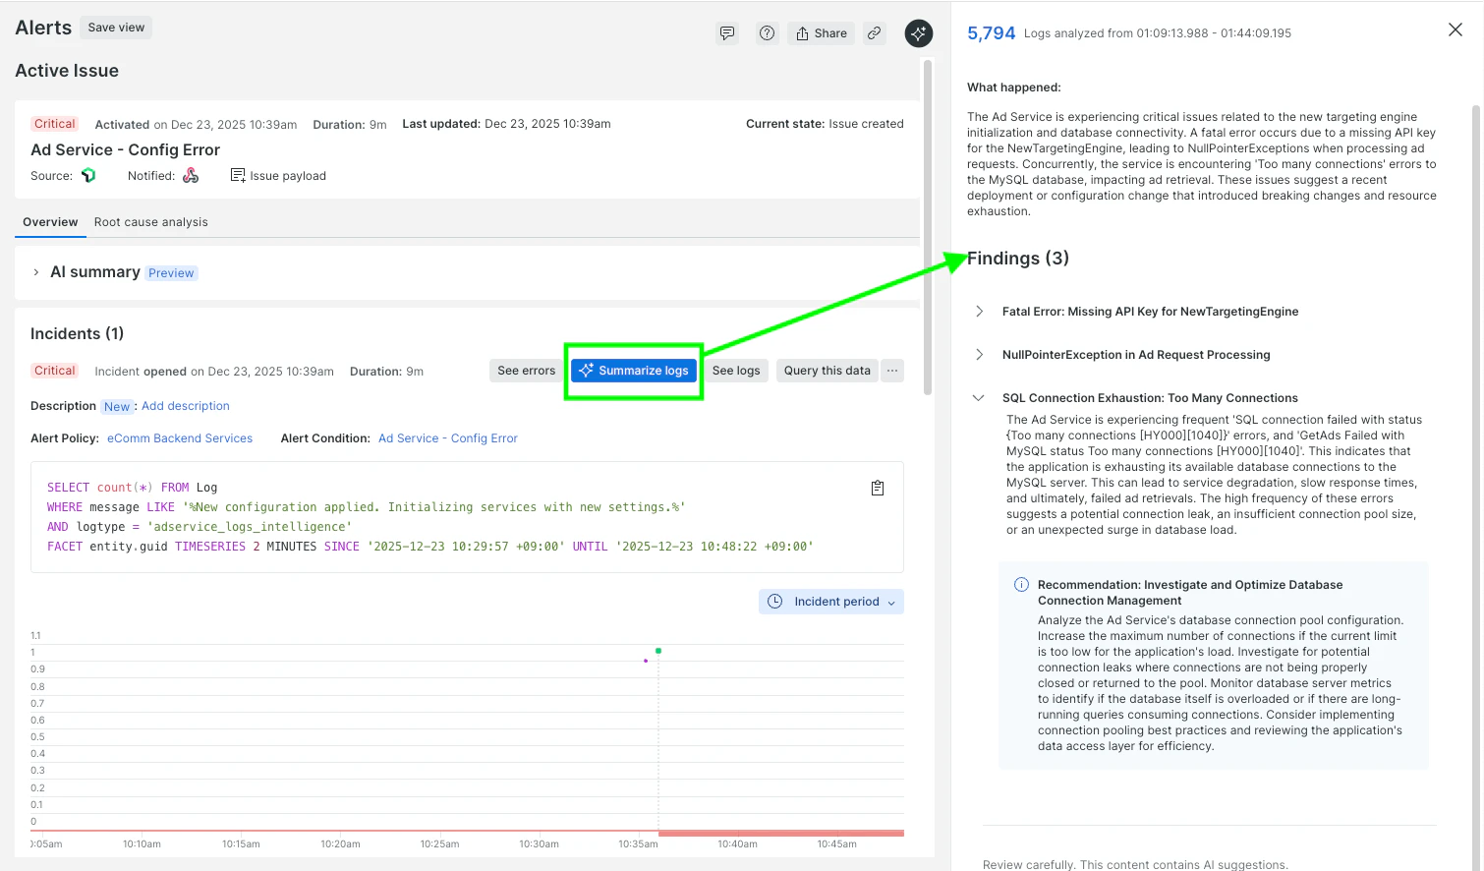Click Save view
This screenshot has height=871, width=1484.
click(x=116, y=28)
